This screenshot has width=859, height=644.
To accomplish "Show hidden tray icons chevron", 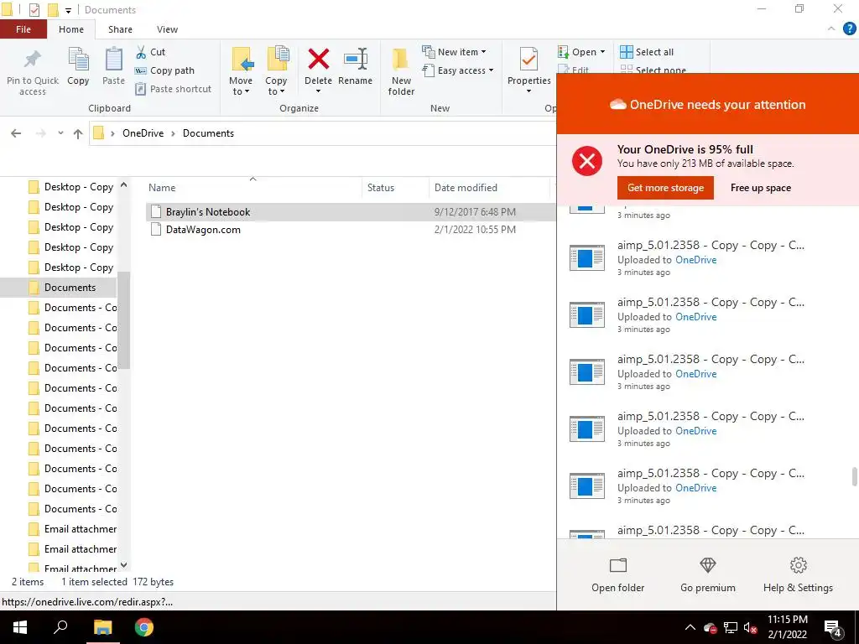I will (x=690, y=627).
